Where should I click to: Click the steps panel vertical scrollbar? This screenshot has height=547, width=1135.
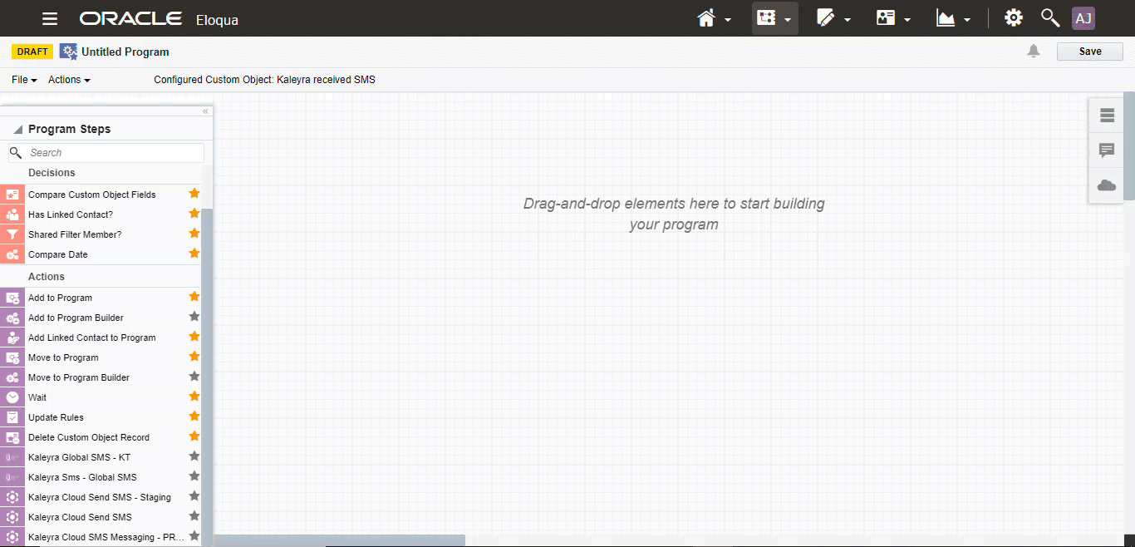point(207,376)
